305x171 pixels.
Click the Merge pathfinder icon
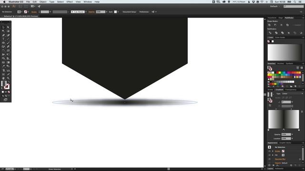click(283, 33)
